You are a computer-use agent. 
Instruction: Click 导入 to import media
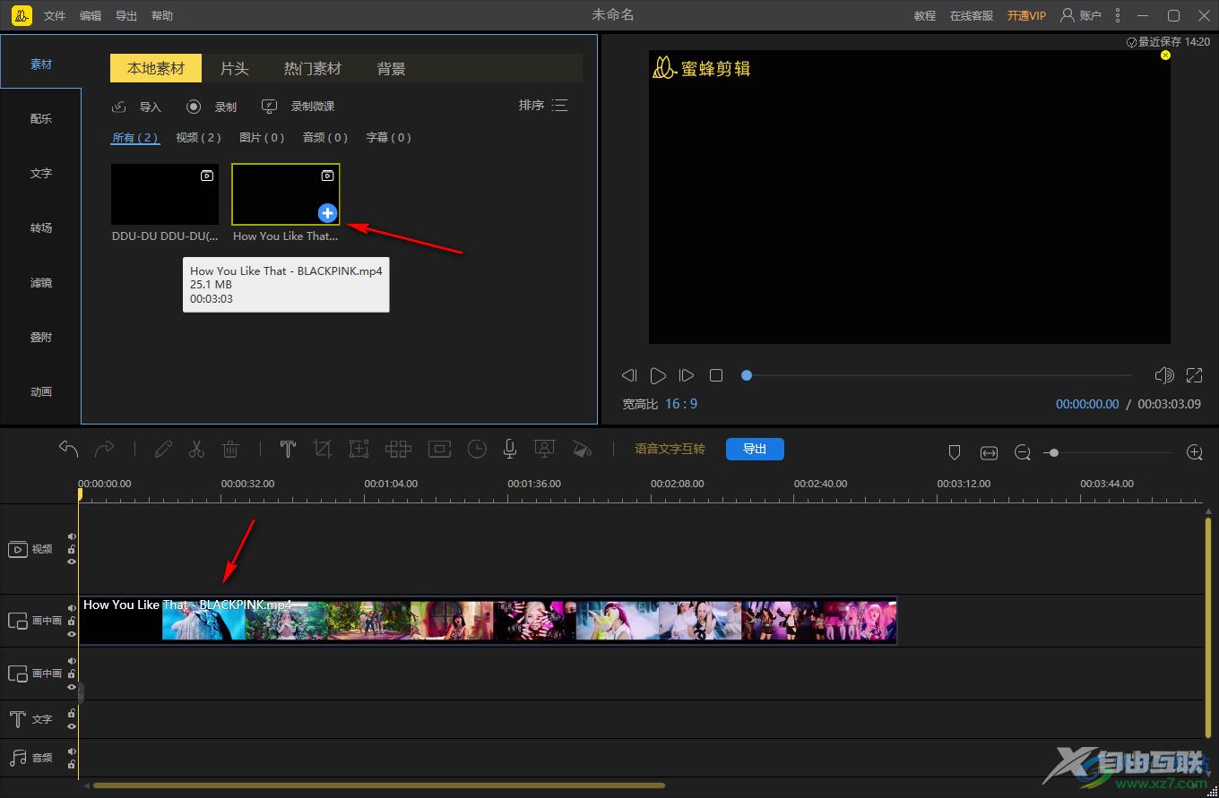136,107
